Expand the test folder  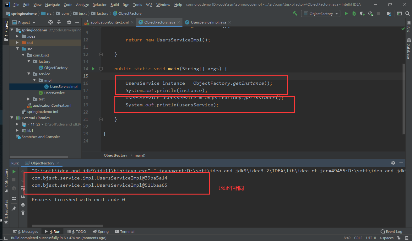pos(29,99)
